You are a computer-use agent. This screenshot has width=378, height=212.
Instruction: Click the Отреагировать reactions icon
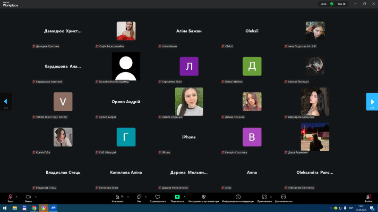click(x=158, y=197)
